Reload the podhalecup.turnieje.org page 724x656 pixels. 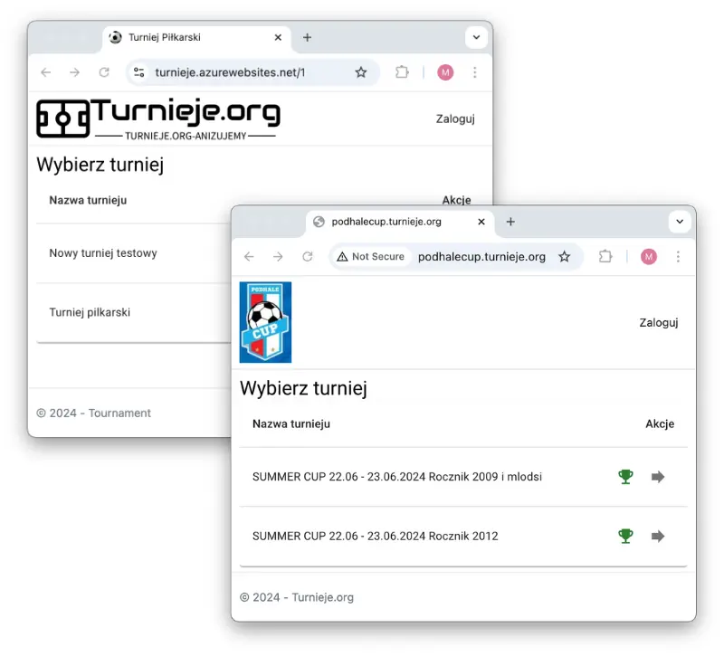308,257
